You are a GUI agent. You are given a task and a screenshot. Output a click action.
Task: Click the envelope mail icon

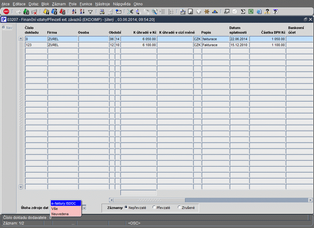(x=119, y=12)
